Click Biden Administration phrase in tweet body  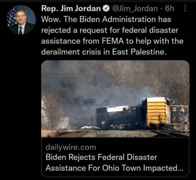click(x=118, y=20)
